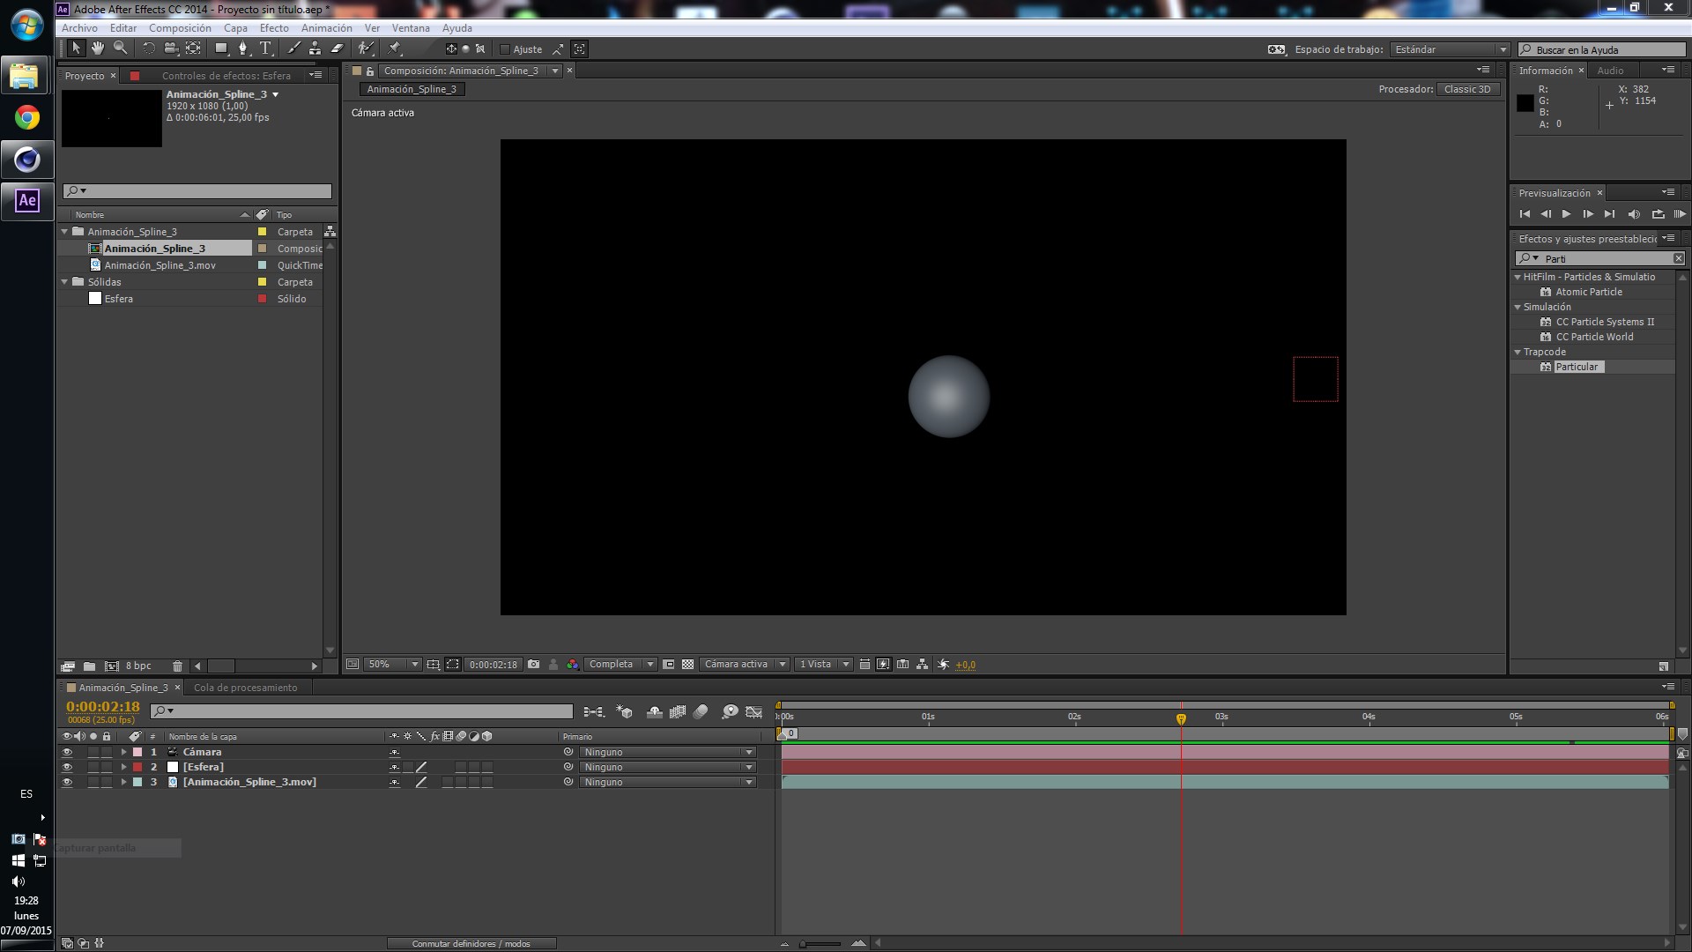Open the Completa resolution dropdown
The image size is (1692, 952).
[x=621, y=665]
